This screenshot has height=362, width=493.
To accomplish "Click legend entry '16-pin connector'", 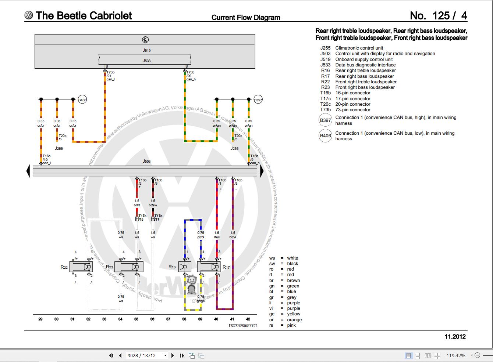I will (x=353, y=93).
